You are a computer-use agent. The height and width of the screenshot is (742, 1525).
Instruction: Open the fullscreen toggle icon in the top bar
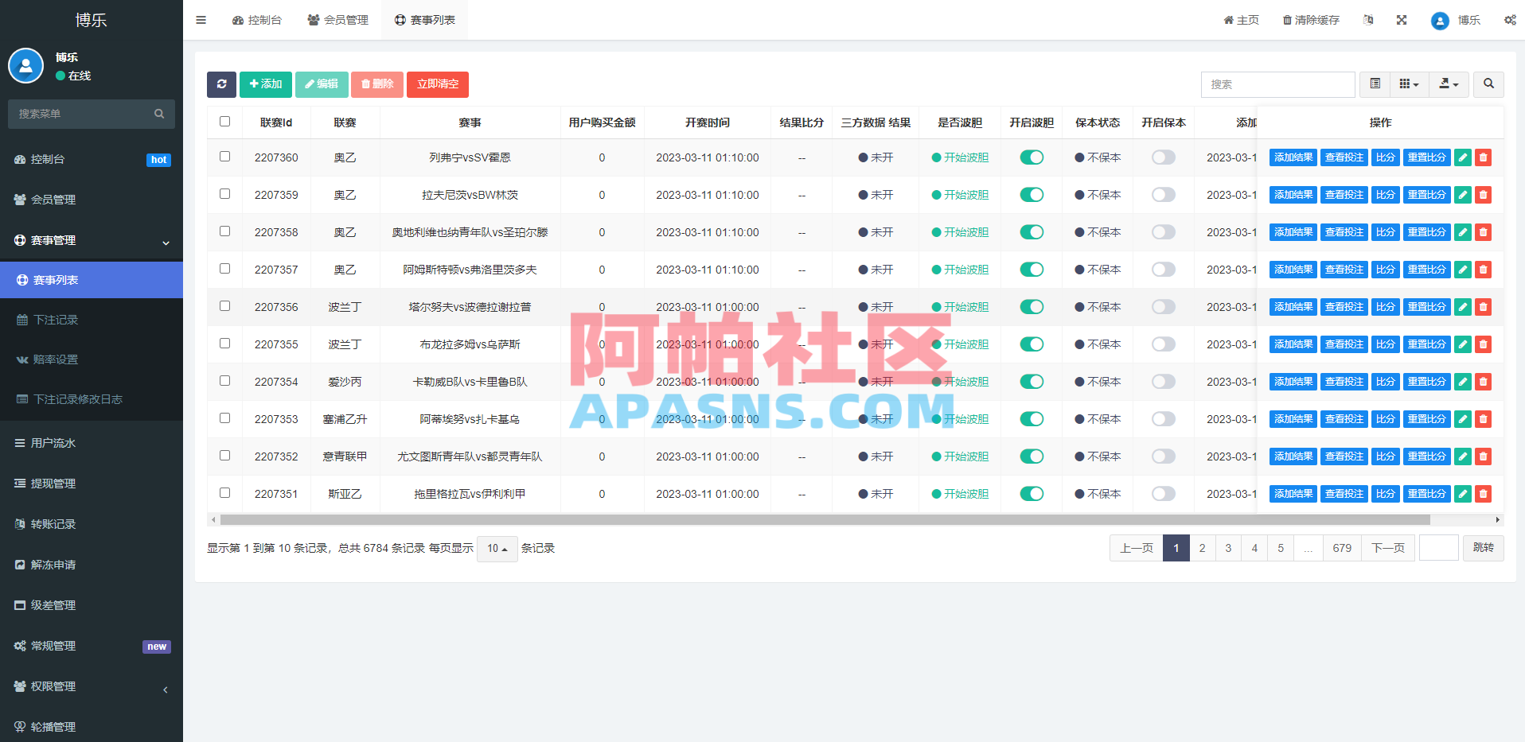tap(1402, 20)
